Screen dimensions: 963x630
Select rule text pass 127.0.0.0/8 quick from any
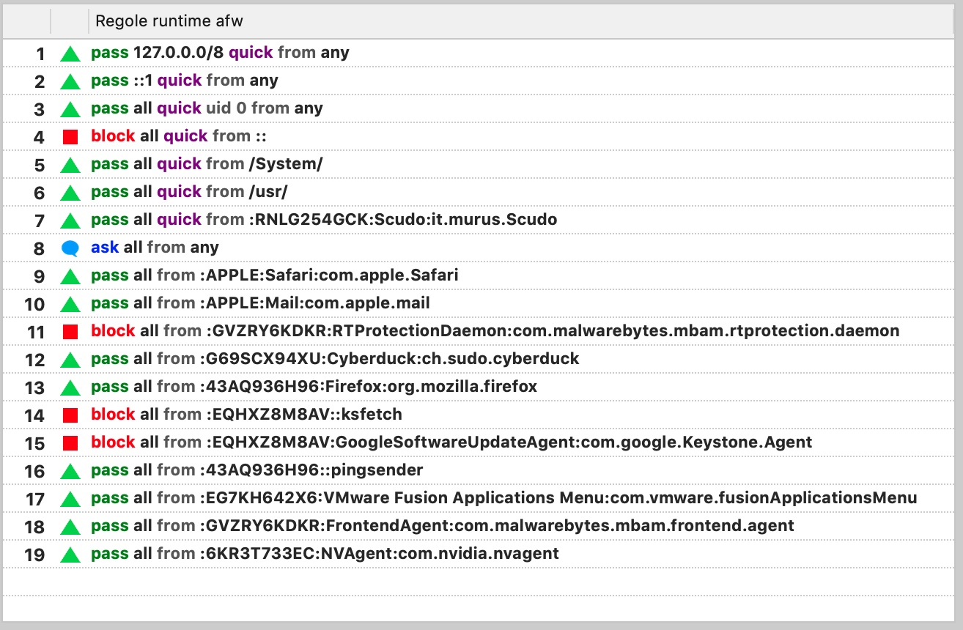tap(220, 53)
